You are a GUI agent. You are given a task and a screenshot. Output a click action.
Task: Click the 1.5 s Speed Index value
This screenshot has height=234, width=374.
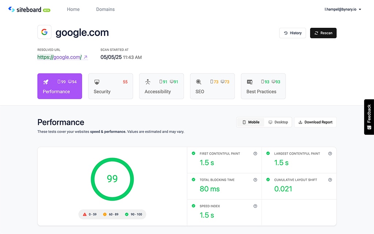click(x=207, y=215)
